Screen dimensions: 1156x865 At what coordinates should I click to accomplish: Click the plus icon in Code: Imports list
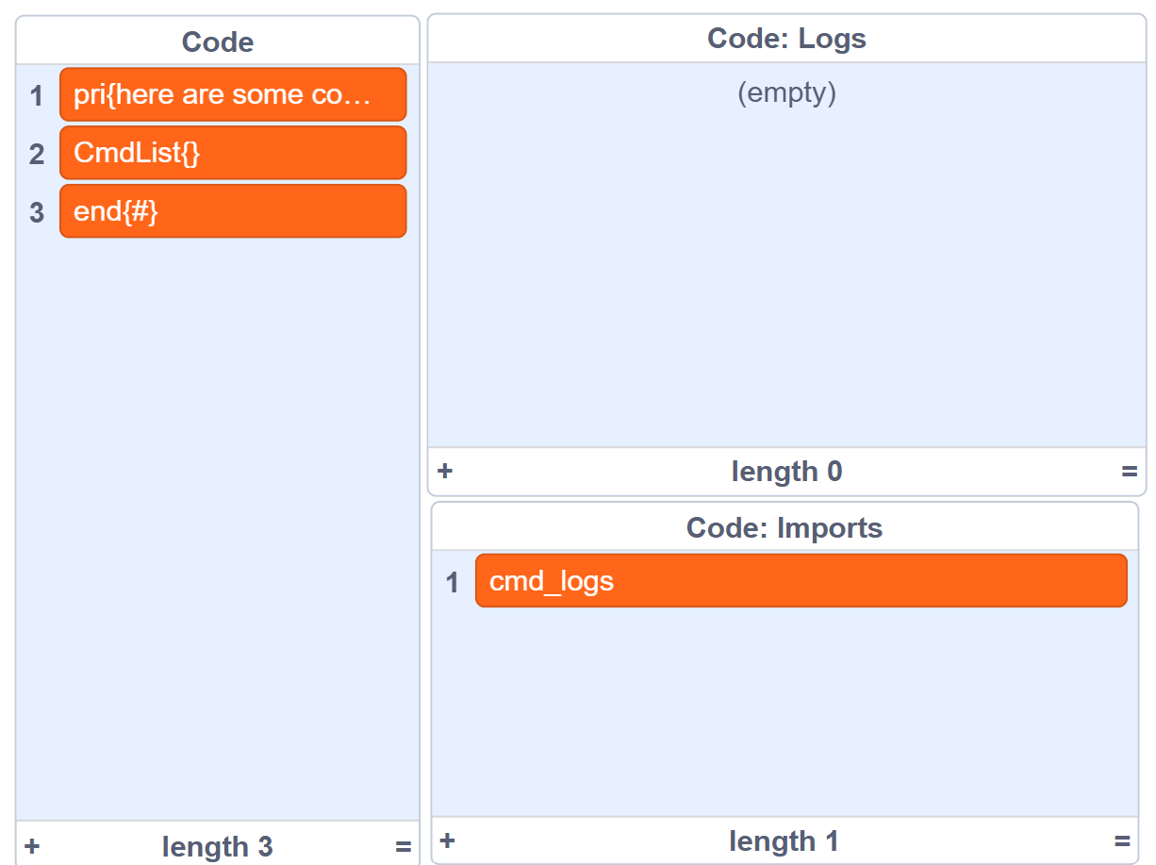pos(448,840)
